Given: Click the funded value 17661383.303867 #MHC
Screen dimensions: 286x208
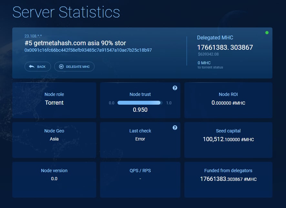Looking at the screenshot, I should pyautogui.click(x=228, y=179).
